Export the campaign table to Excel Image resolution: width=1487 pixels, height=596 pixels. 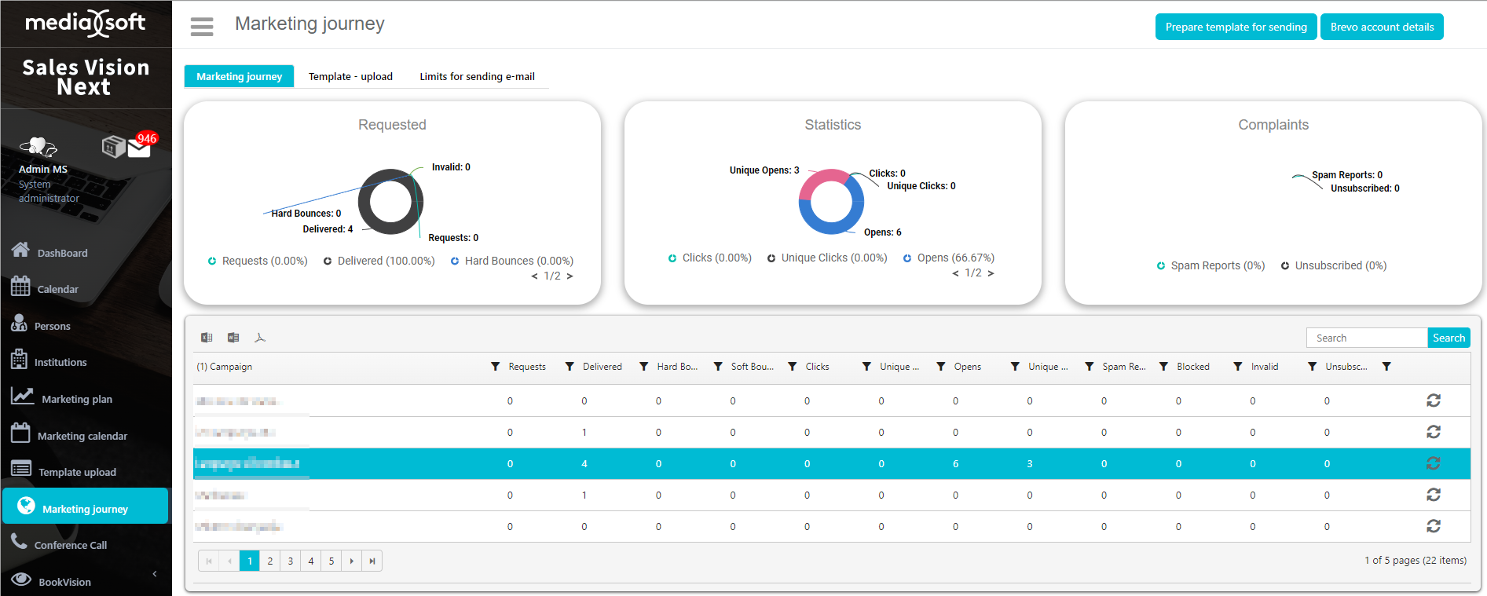coord(207,338)
